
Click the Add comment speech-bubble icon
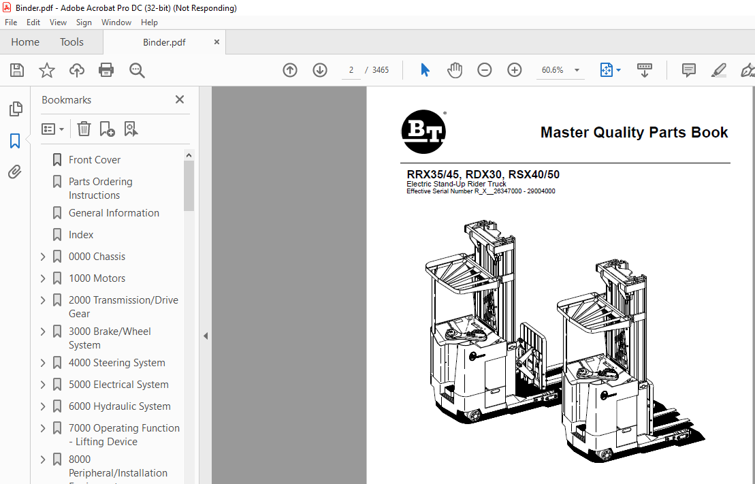coord(689,70)
